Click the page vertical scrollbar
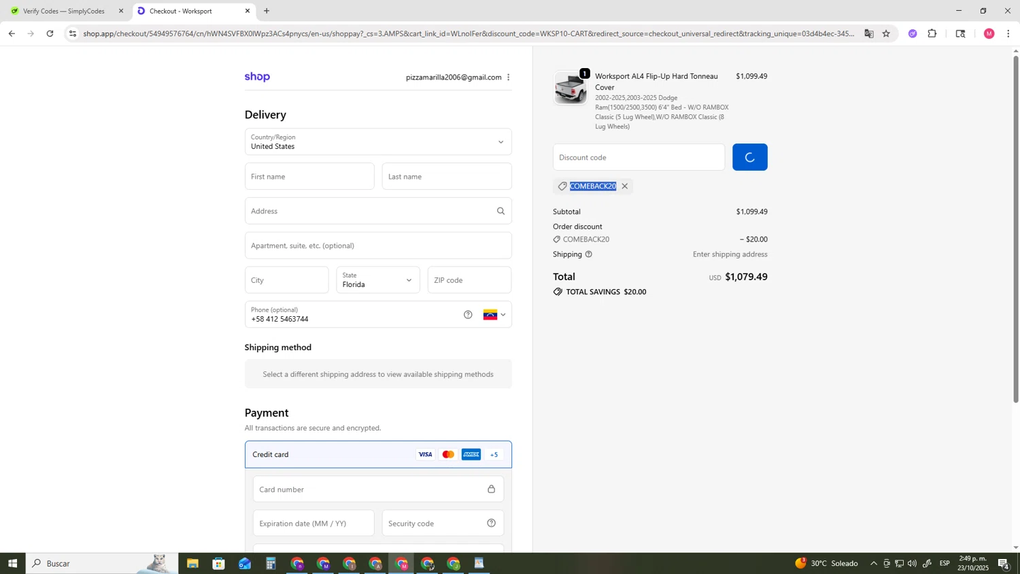 point(1016,229)
